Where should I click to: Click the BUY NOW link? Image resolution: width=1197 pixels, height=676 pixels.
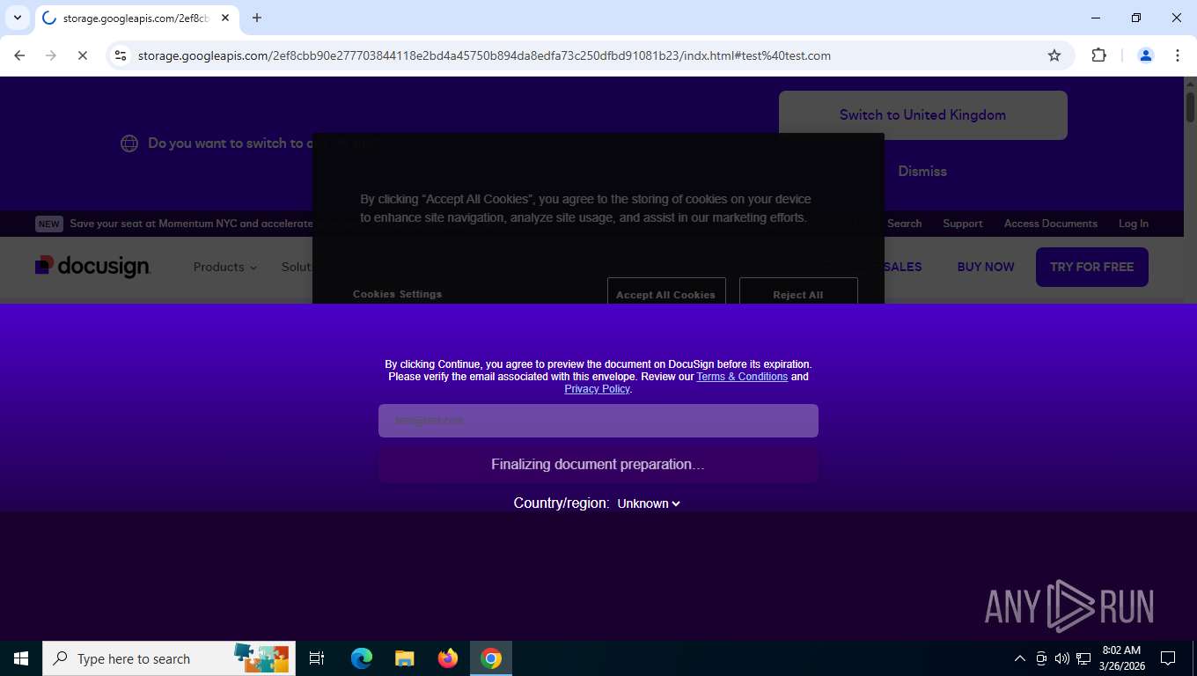pos(986,267)
